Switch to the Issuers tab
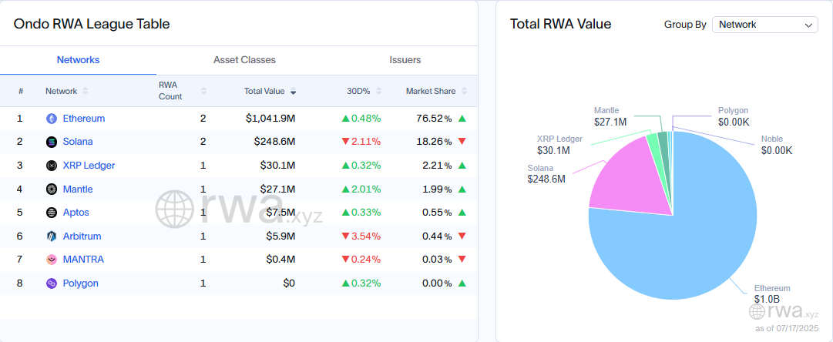 (405, 60)
